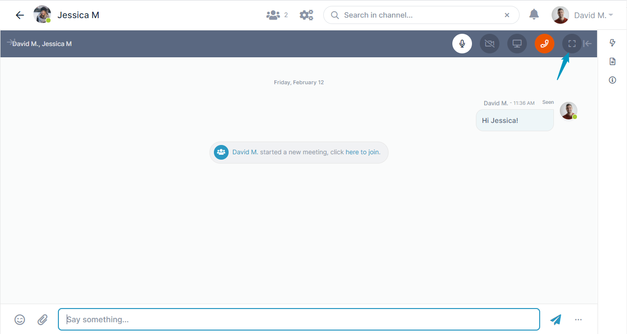Screen dimensions: 627x334
Task: Open emoji picker
Action: pyautogui.click(x=20, y=319)
